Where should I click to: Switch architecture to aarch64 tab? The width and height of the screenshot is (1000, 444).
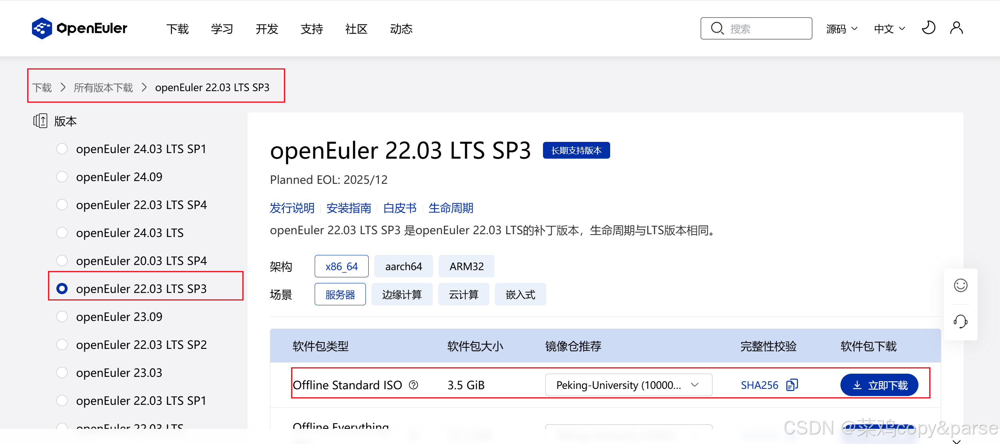pyautogui.click(x=403, y=266)
